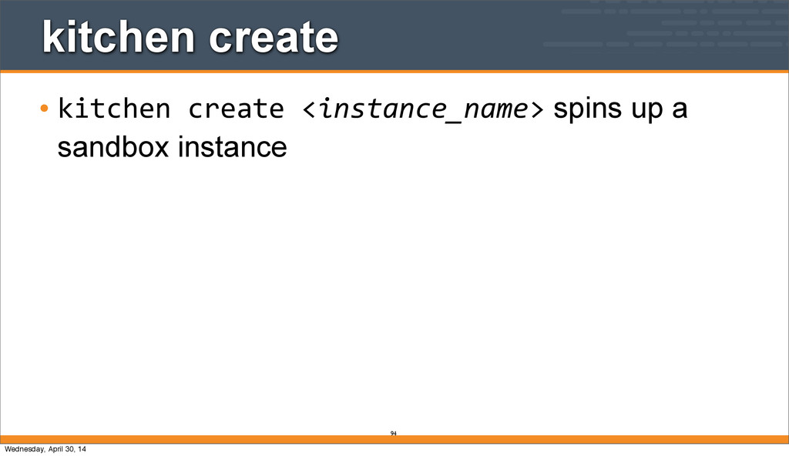Click the "sandbox instance" text line
The image size is (789, 456).
tap(172, 147)
